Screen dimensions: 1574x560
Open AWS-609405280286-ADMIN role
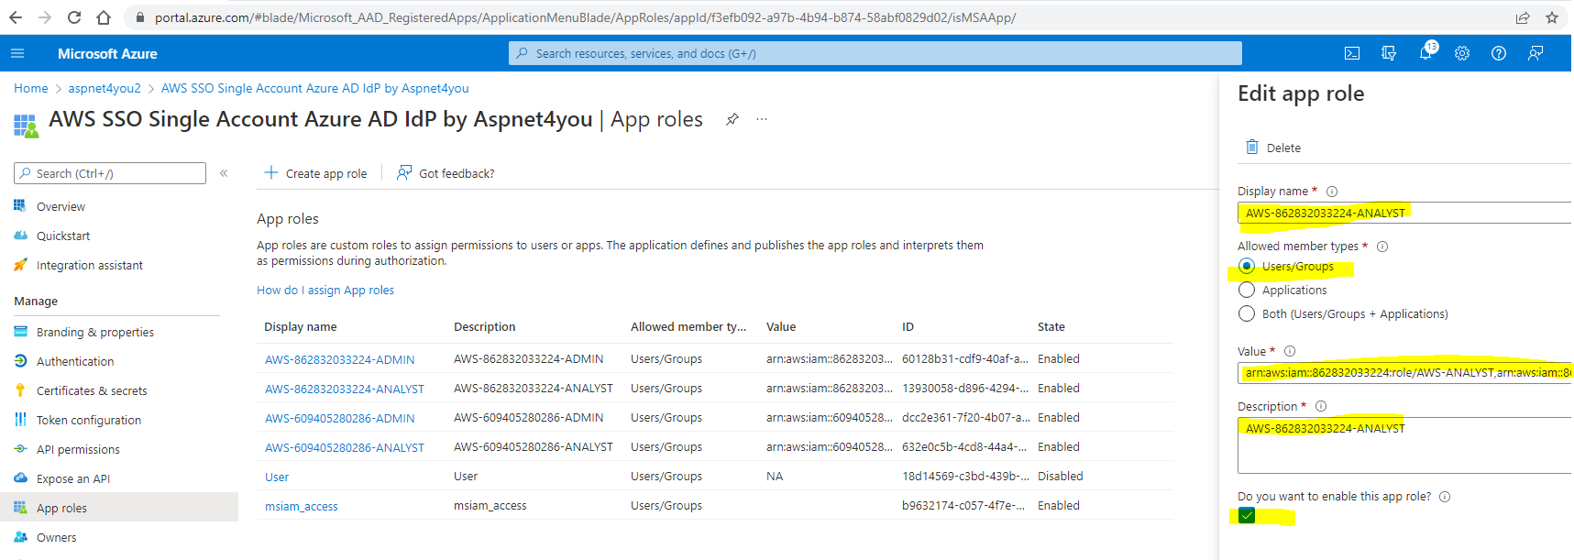(x=339, y=419)
